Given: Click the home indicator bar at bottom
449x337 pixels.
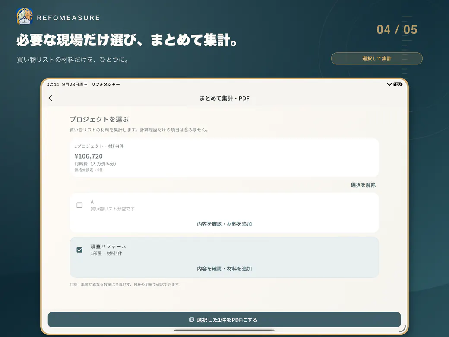Looking at the screenshot, I should [224, 331].
